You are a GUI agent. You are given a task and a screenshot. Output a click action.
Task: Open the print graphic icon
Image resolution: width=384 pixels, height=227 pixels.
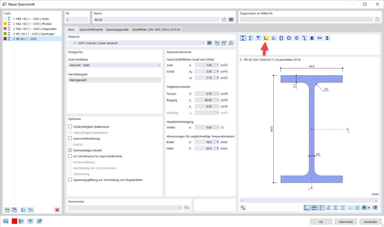point(364,208)
